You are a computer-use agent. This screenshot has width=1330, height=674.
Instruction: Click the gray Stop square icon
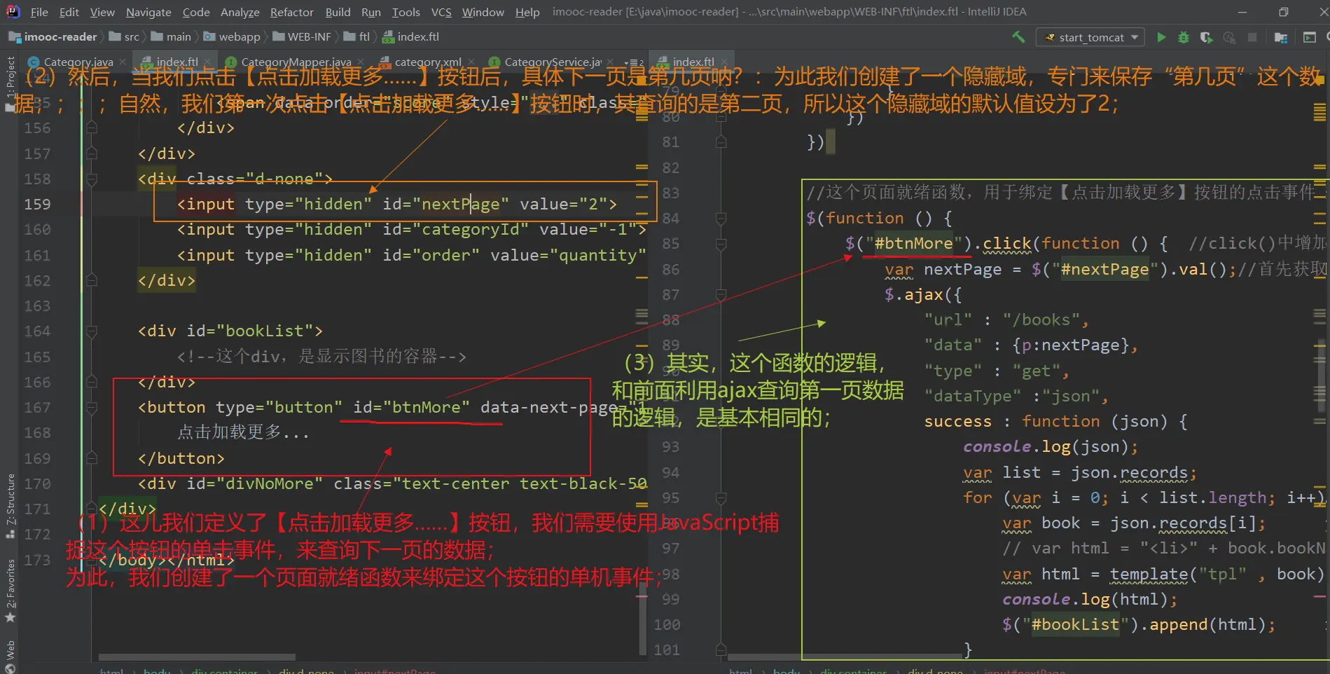[1252, 37]
